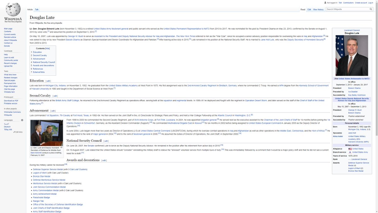This screenshot has width=378, height=213.
Task: Switch to the Talk tab
Action: [x=37, y=10]
